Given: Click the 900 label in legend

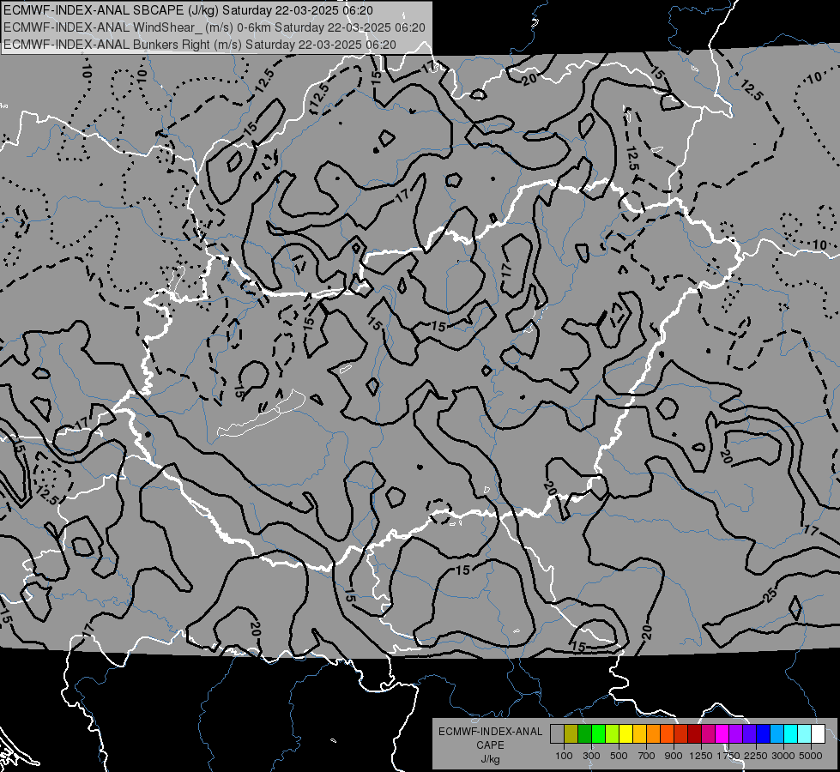Looking at the screenshot, I should click(x=674, y=756).
